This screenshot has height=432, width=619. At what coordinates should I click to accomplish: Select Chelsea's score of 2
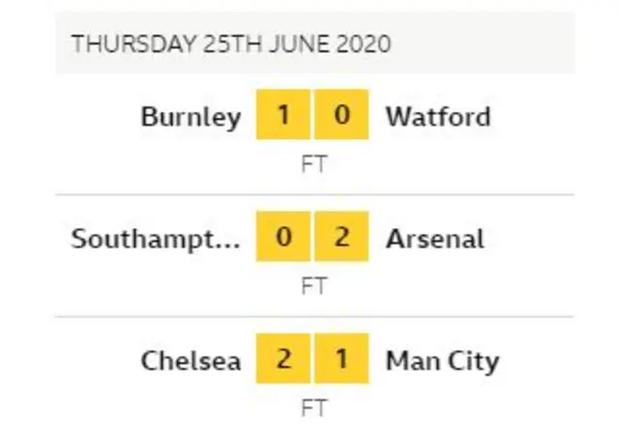click(283, 361)
